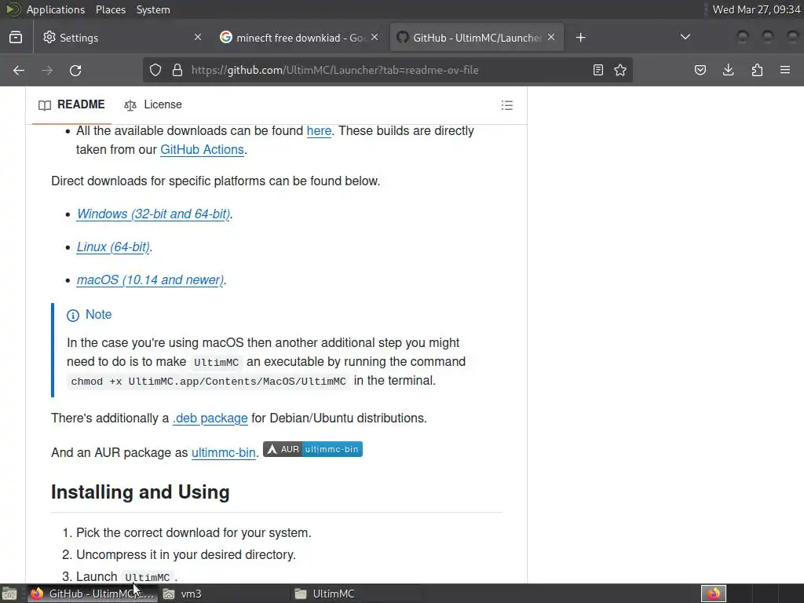Click the chmod +x UltimMC.app command text
This screenshot has width=804, height=603.
click(208, 382)
